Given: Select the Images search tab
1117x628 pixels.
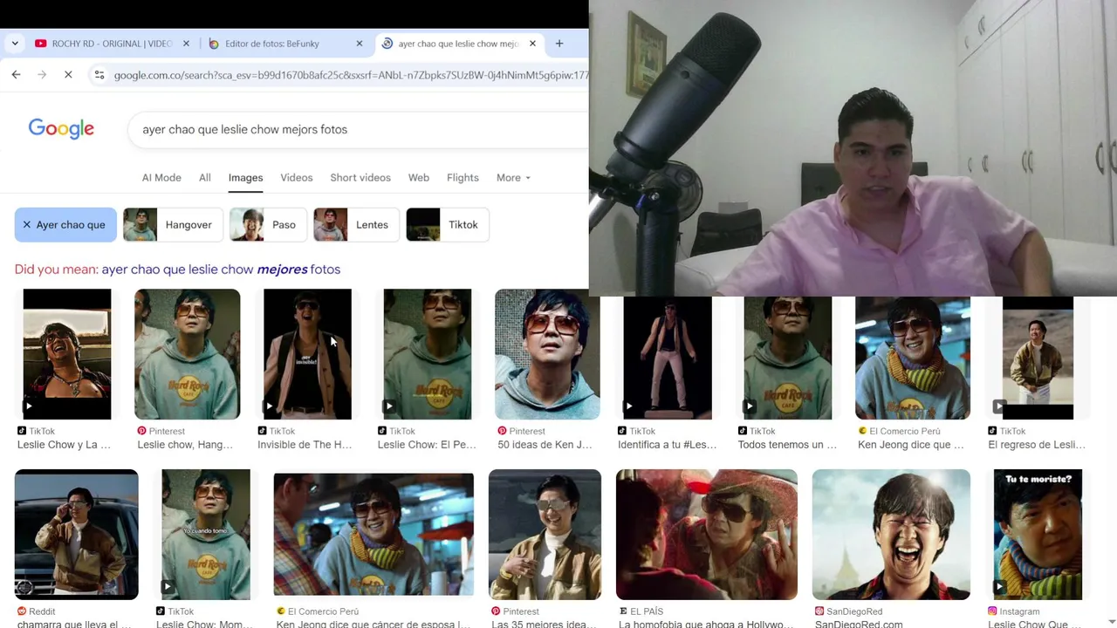Looking at the screenshot, I should point(245,178).
